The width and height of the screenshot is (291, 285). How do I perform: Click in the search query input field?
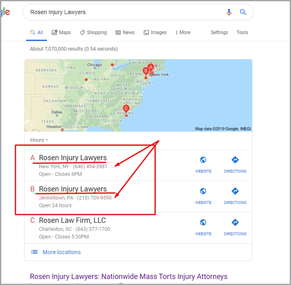122,12
